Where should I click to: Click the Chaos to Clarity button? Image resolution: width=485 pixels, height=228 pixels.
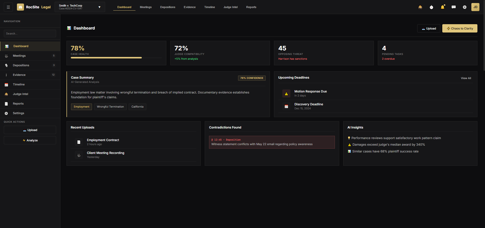(459, 28)
